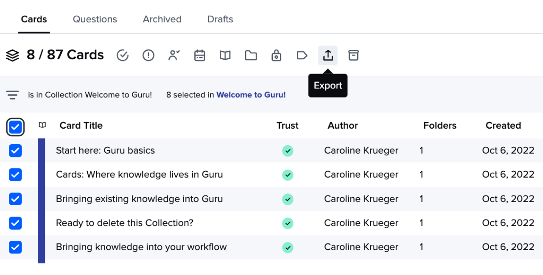Screen dimensions: 543x275
Task: Click the Export upload icon
Action: click(328, 55)
